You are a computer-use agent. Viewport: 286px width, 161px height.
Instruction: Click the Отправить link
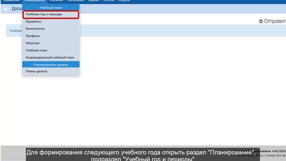click(275, 21)
